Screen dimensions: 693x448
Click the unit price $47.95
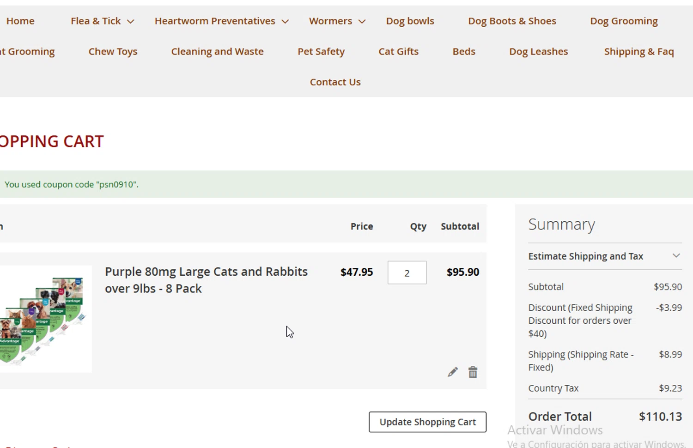coord(357,272)
